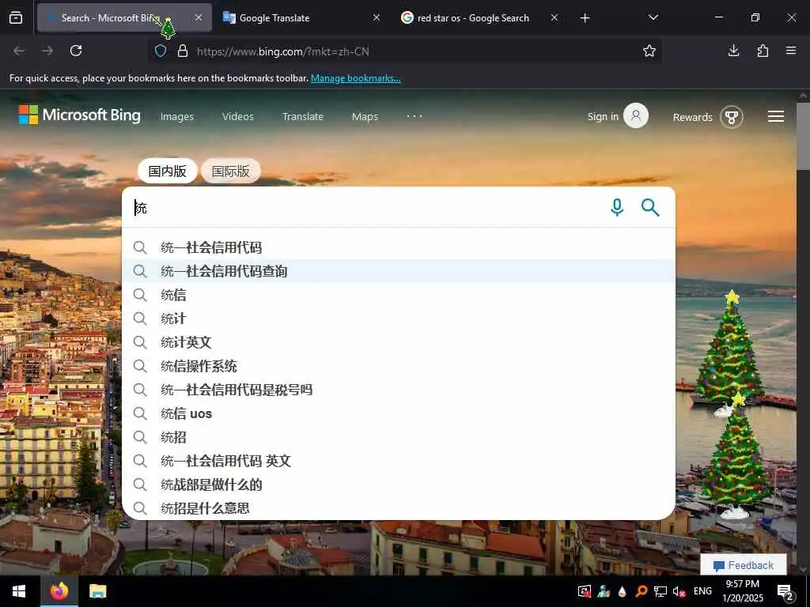
Task: Click the page vertical scrollbar thumb
Action: click(x=803, y=136)
